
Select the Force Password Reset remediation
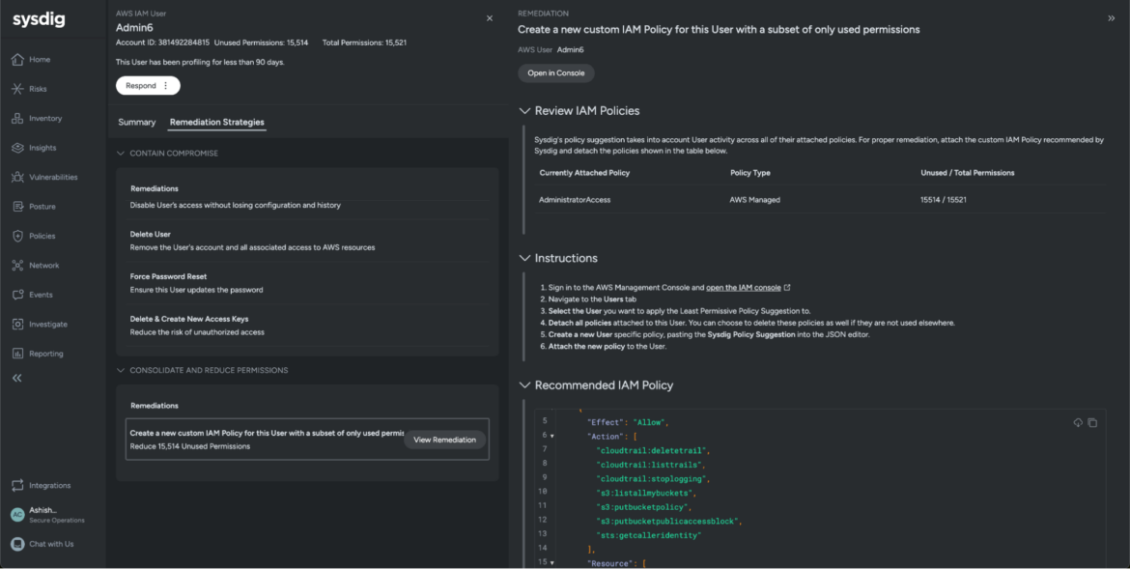pos(308,283)
